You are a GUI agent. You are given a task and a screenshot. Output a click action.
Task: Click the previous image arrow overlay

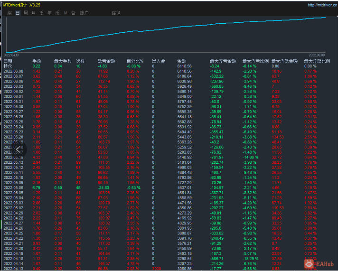tap(19, 149)
